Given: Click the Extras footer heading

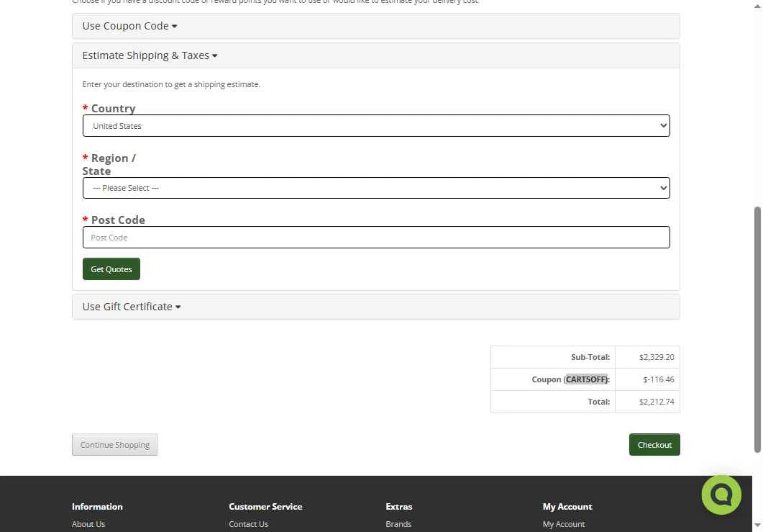Looking at the screenshot, I should [x=399, y=507].
